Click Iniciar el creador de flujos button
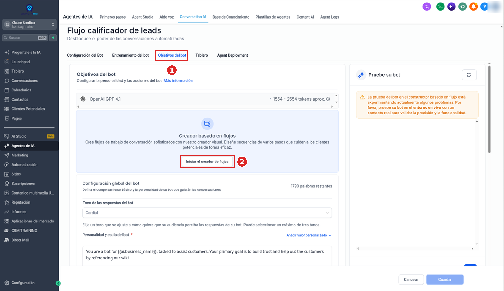Viewport: 504px width, 291px height. point(207,162)
